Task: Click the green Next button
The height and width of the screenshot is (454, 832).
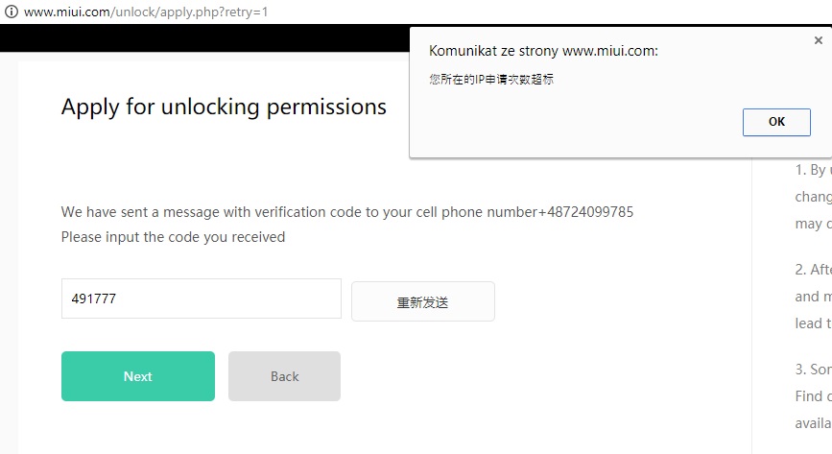Action: pyautogui.click(x=138, y=376)
